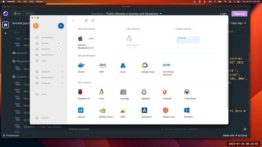The width and height of the screenshot is (262, 147).
Task: Add a Google Cloud instance
Action: pyautogui.click(x=148, y=67)
